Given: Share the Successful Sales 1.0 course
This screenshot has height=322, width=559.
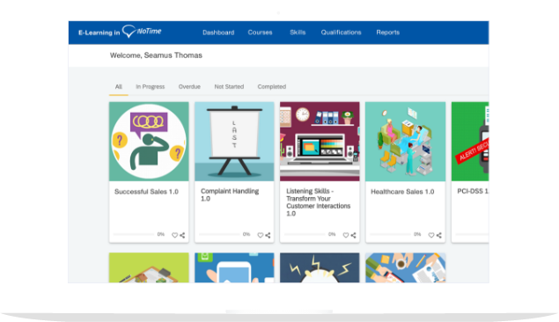Looking at the screenshot, I should (x=182, y=235).
